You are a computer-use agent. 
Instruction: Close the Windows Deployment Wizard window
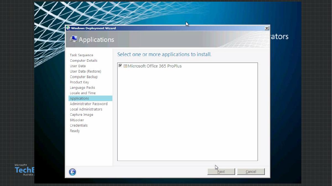pos(267,28)
